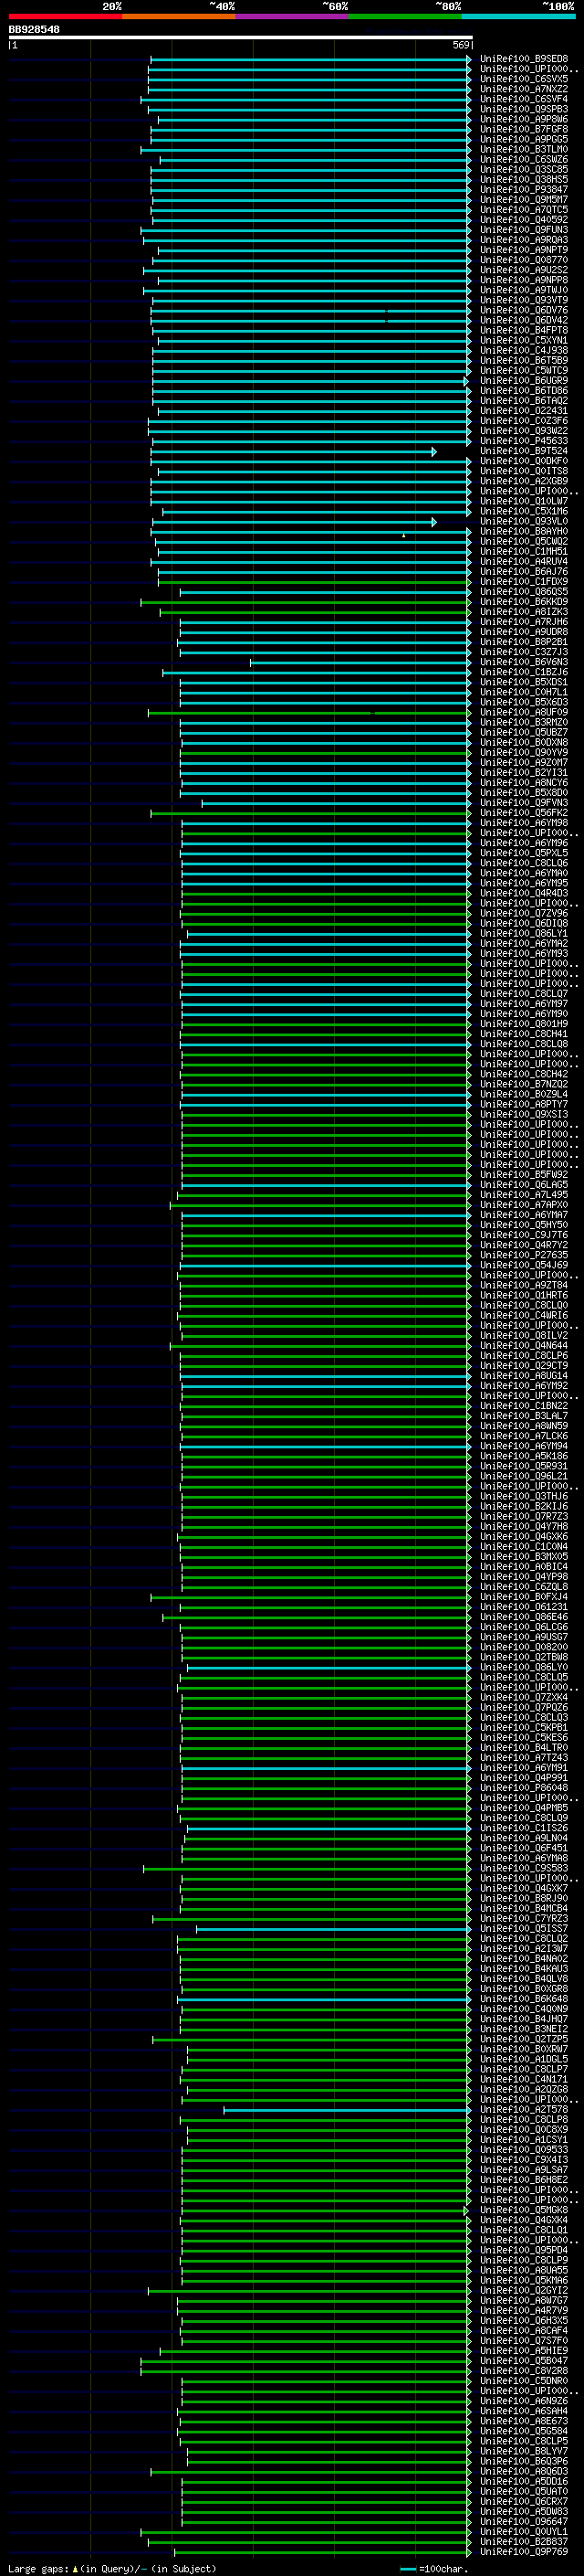Open hit UniRef100_Q56FK2
Image resolution: width=584 pixels, height=2576 pixels.
523,813
